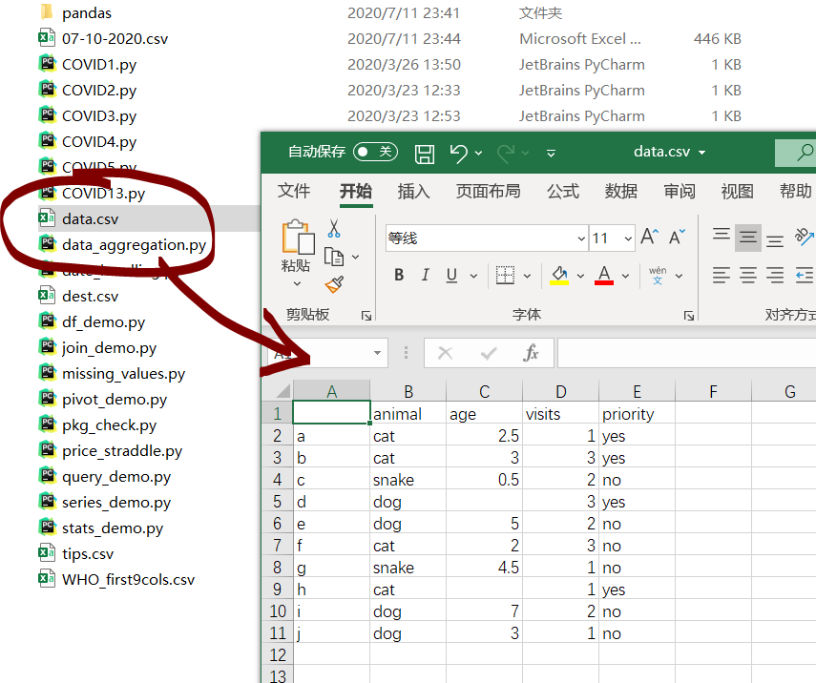816x683 pixels.
Task: Toggle Underline formatting
Action: (x=450, y=275)
